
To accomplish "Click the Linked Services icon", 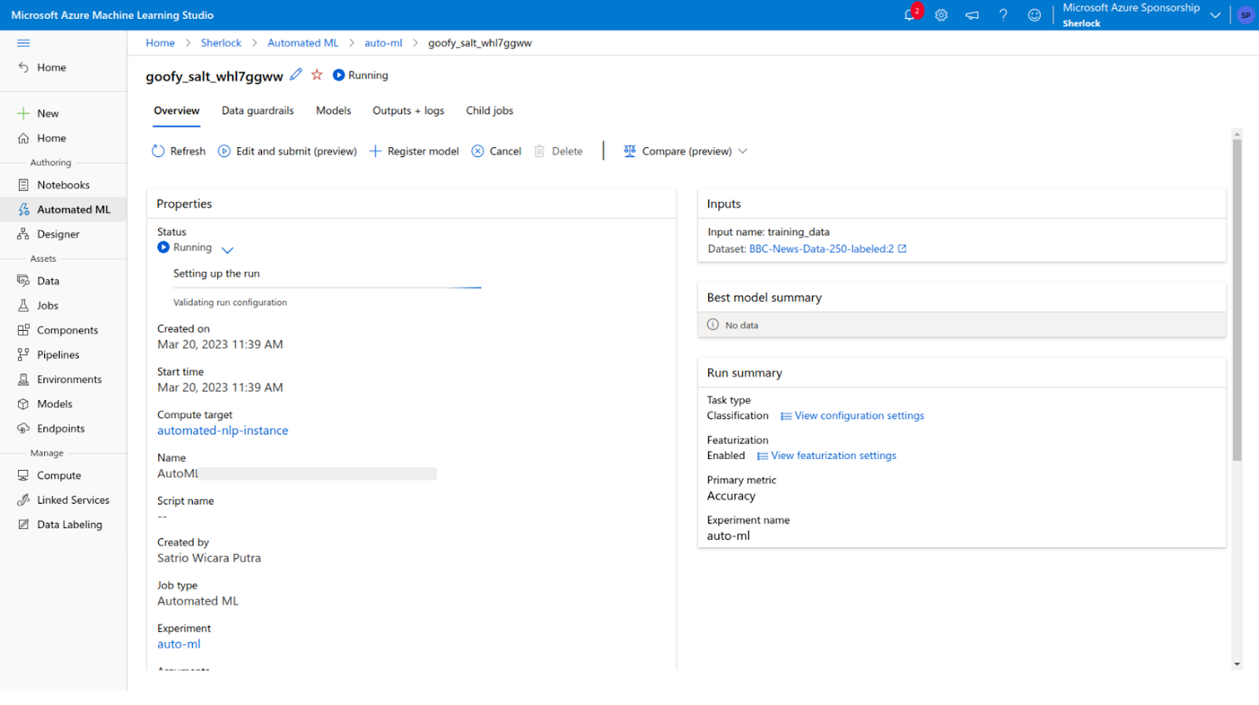I will pos(24,501).
